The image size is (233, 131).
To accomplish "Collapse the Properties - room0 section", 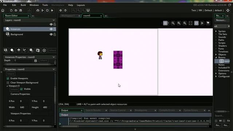I will click(54, 69).
